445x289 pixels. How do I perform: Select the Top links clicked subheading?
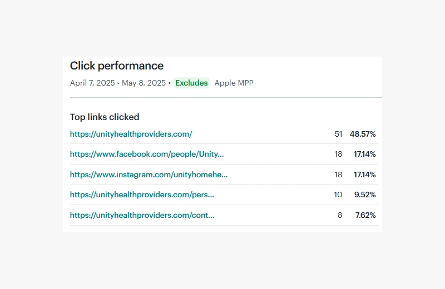pyautogui.click(x=105, y=117)
